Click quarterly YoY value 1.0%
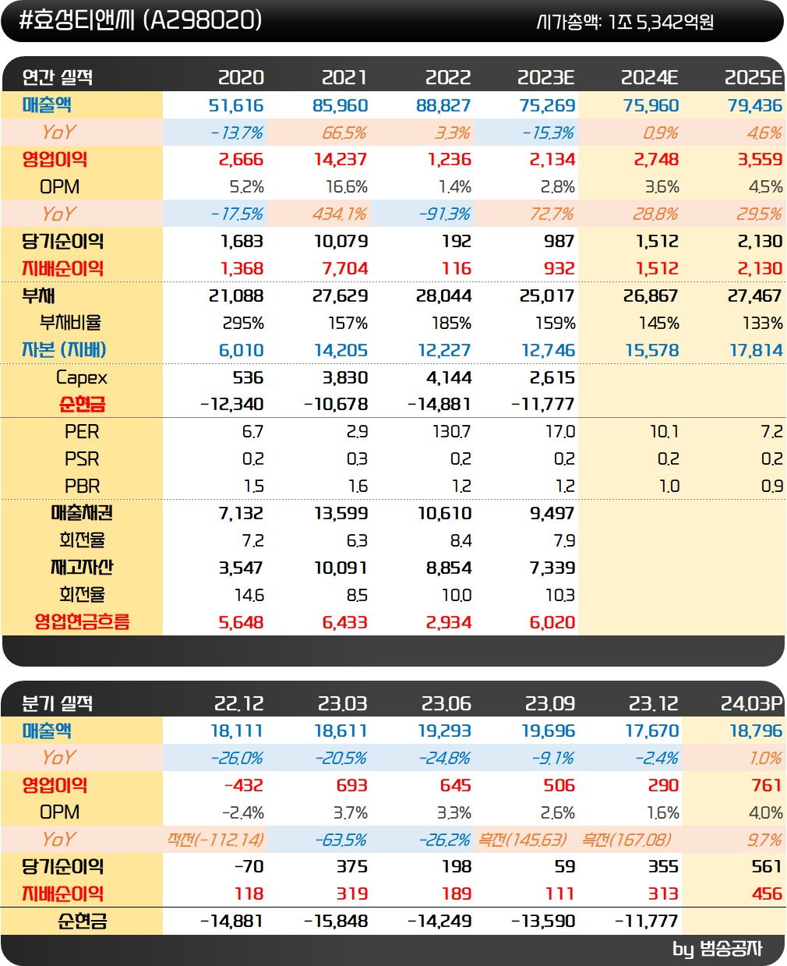 [x=766, y=759]
